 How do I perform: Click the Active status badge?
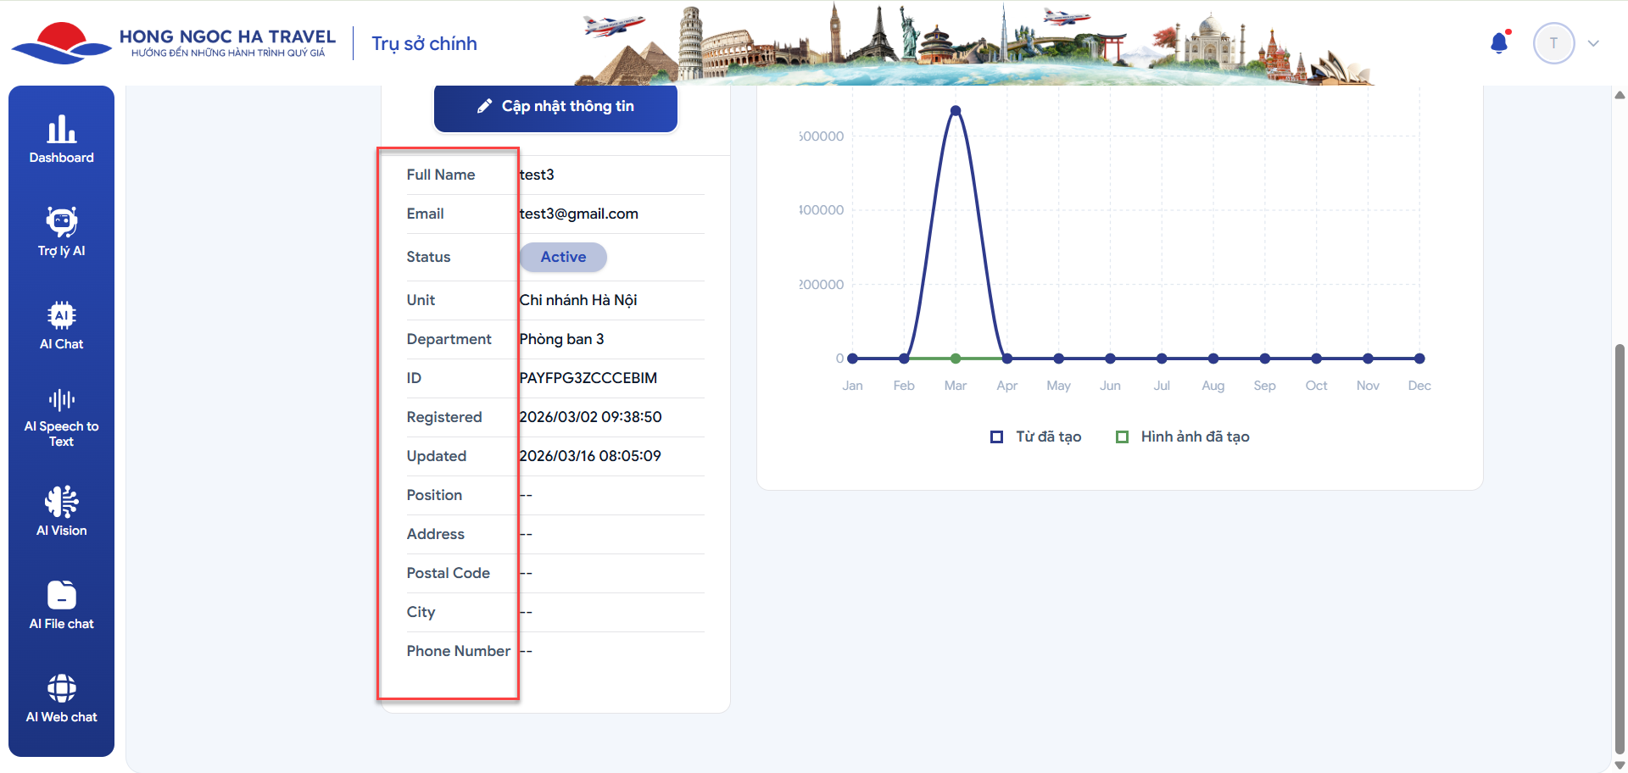tap(563, 257)
